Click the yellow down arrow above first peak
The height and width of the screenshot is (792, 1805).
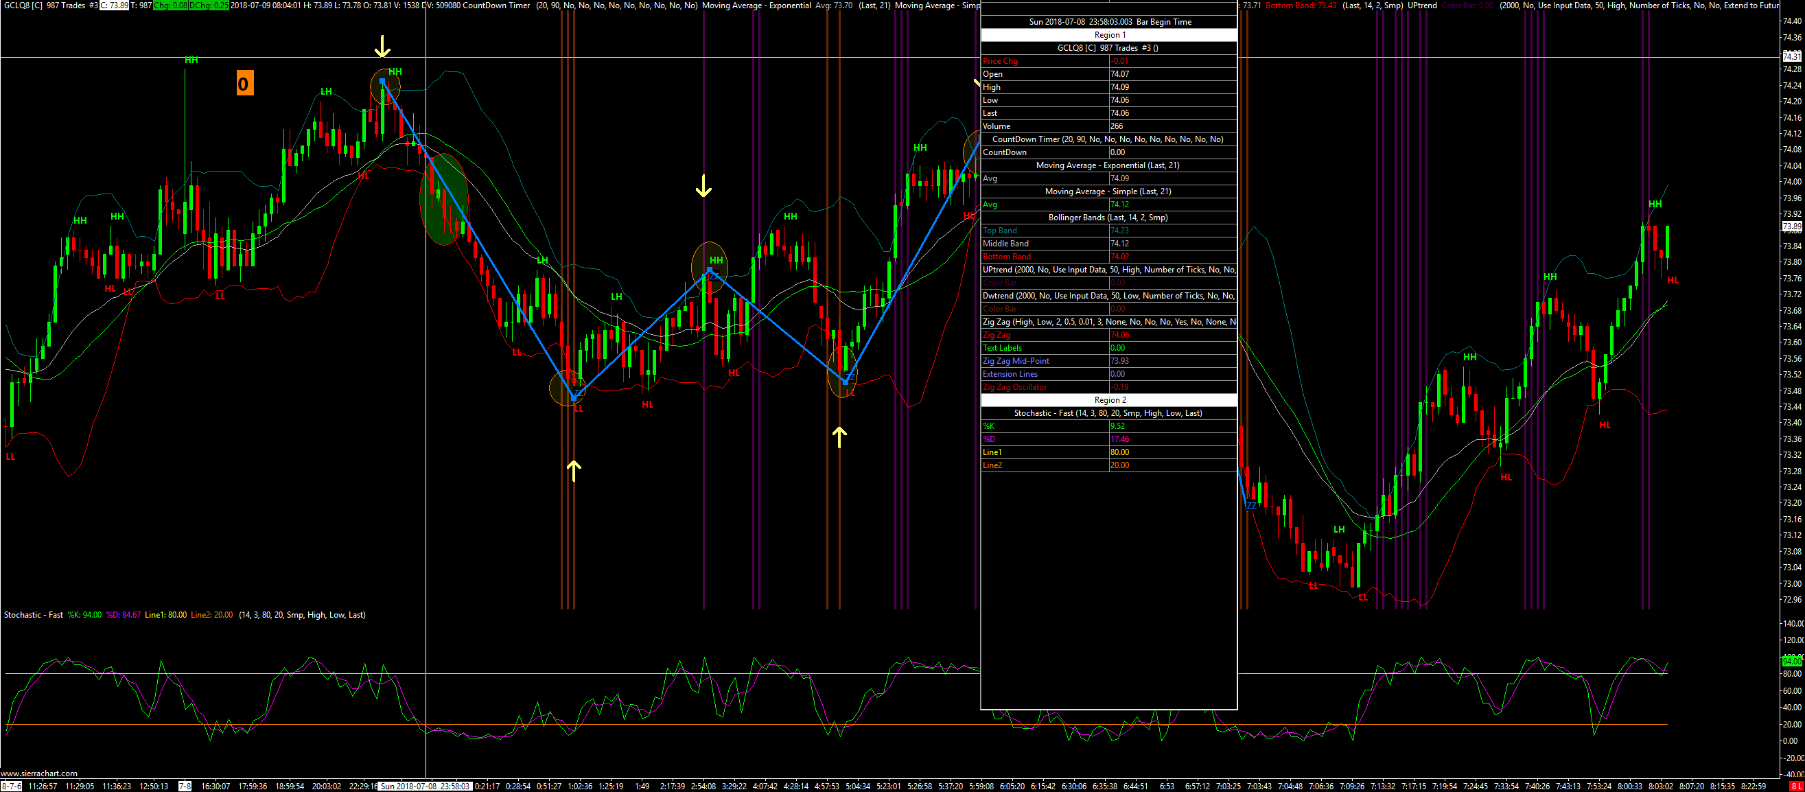point(382,47)
